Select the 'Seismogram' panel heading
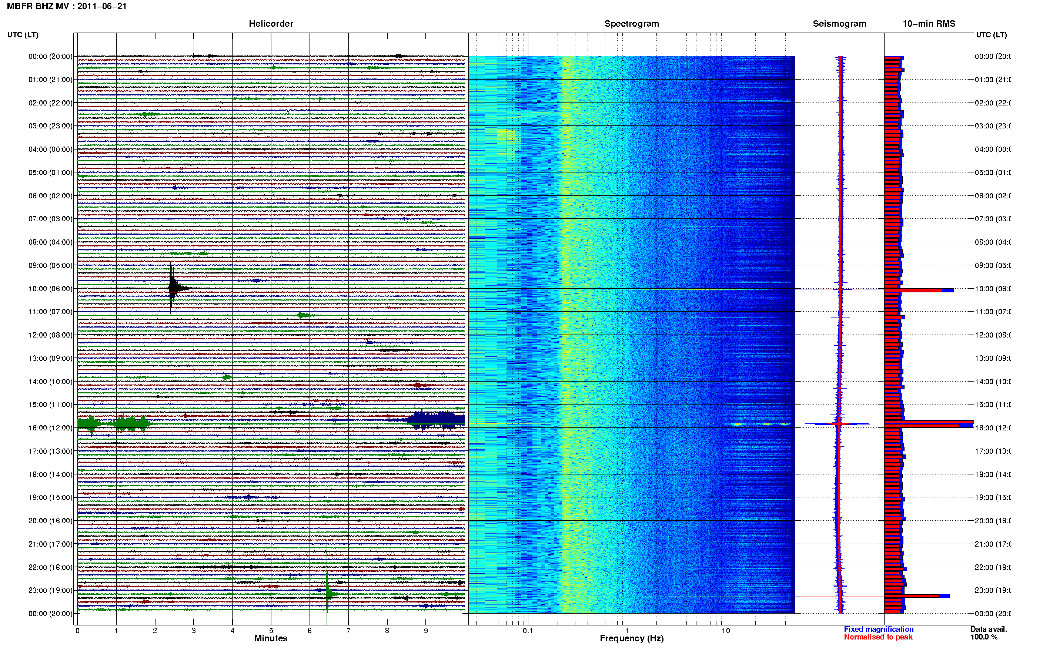Viewport: 1053px width, 658px height. click(839, 24)
